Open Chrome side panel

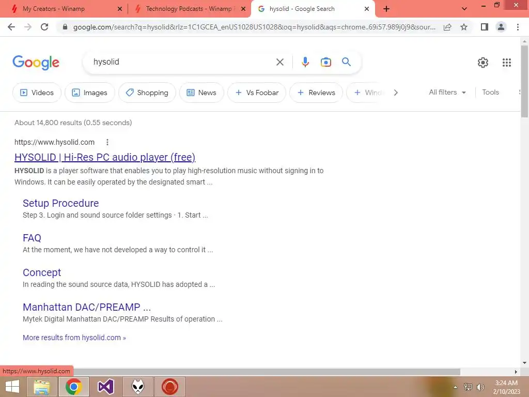click(x=485, y=27)
